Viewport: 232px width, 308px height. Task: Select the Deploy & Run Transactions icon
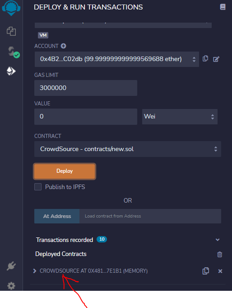[11, 71]
